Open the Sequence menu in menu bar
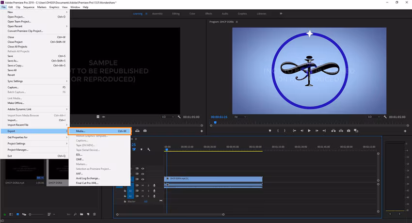Image resolution: width=412 pixels, height=223 pixels. coord(29,7)
